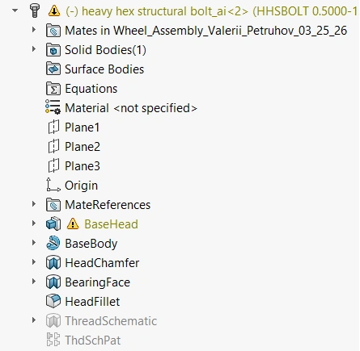Click the suppressed ThdSchPat pattern icon

tap(53, 340)
